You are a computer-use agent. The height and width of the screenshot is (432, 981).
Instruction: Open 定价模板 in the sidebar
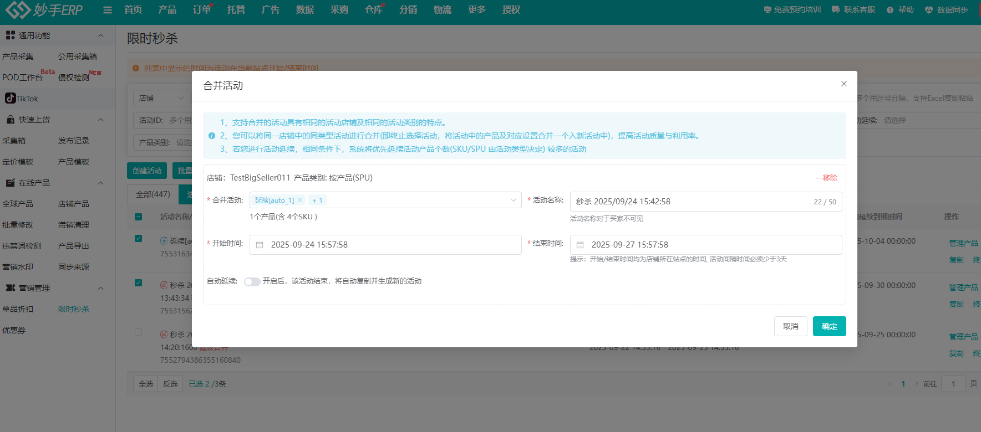coord(18,162)
